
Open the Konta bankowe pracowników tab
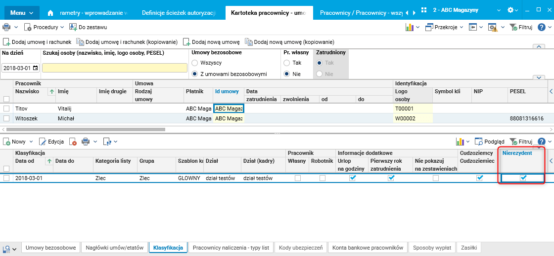click(368, 248)
